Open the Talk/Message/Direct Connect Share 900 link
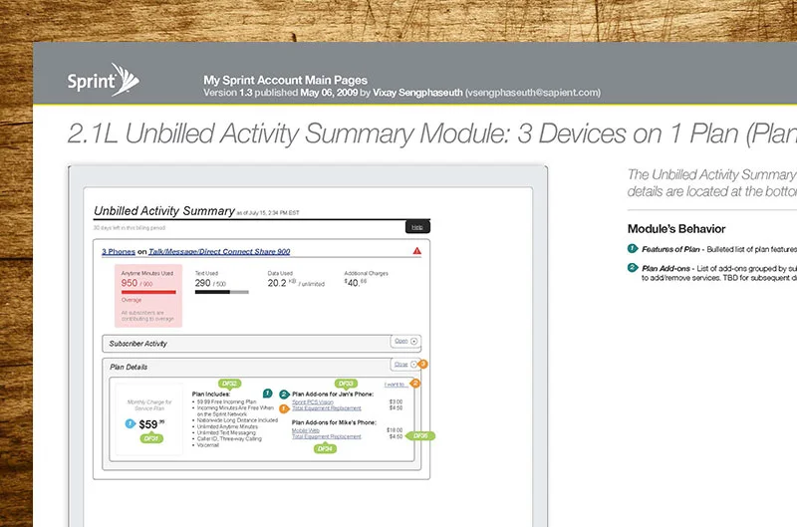 [219, 252]
